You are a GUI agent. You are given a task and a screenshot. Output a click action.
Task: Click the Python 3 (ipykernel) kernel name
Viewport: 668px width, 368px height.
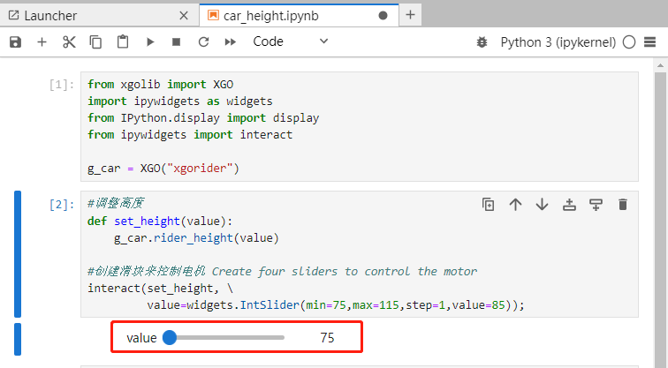pyautogui.click(x=558, y=42)
